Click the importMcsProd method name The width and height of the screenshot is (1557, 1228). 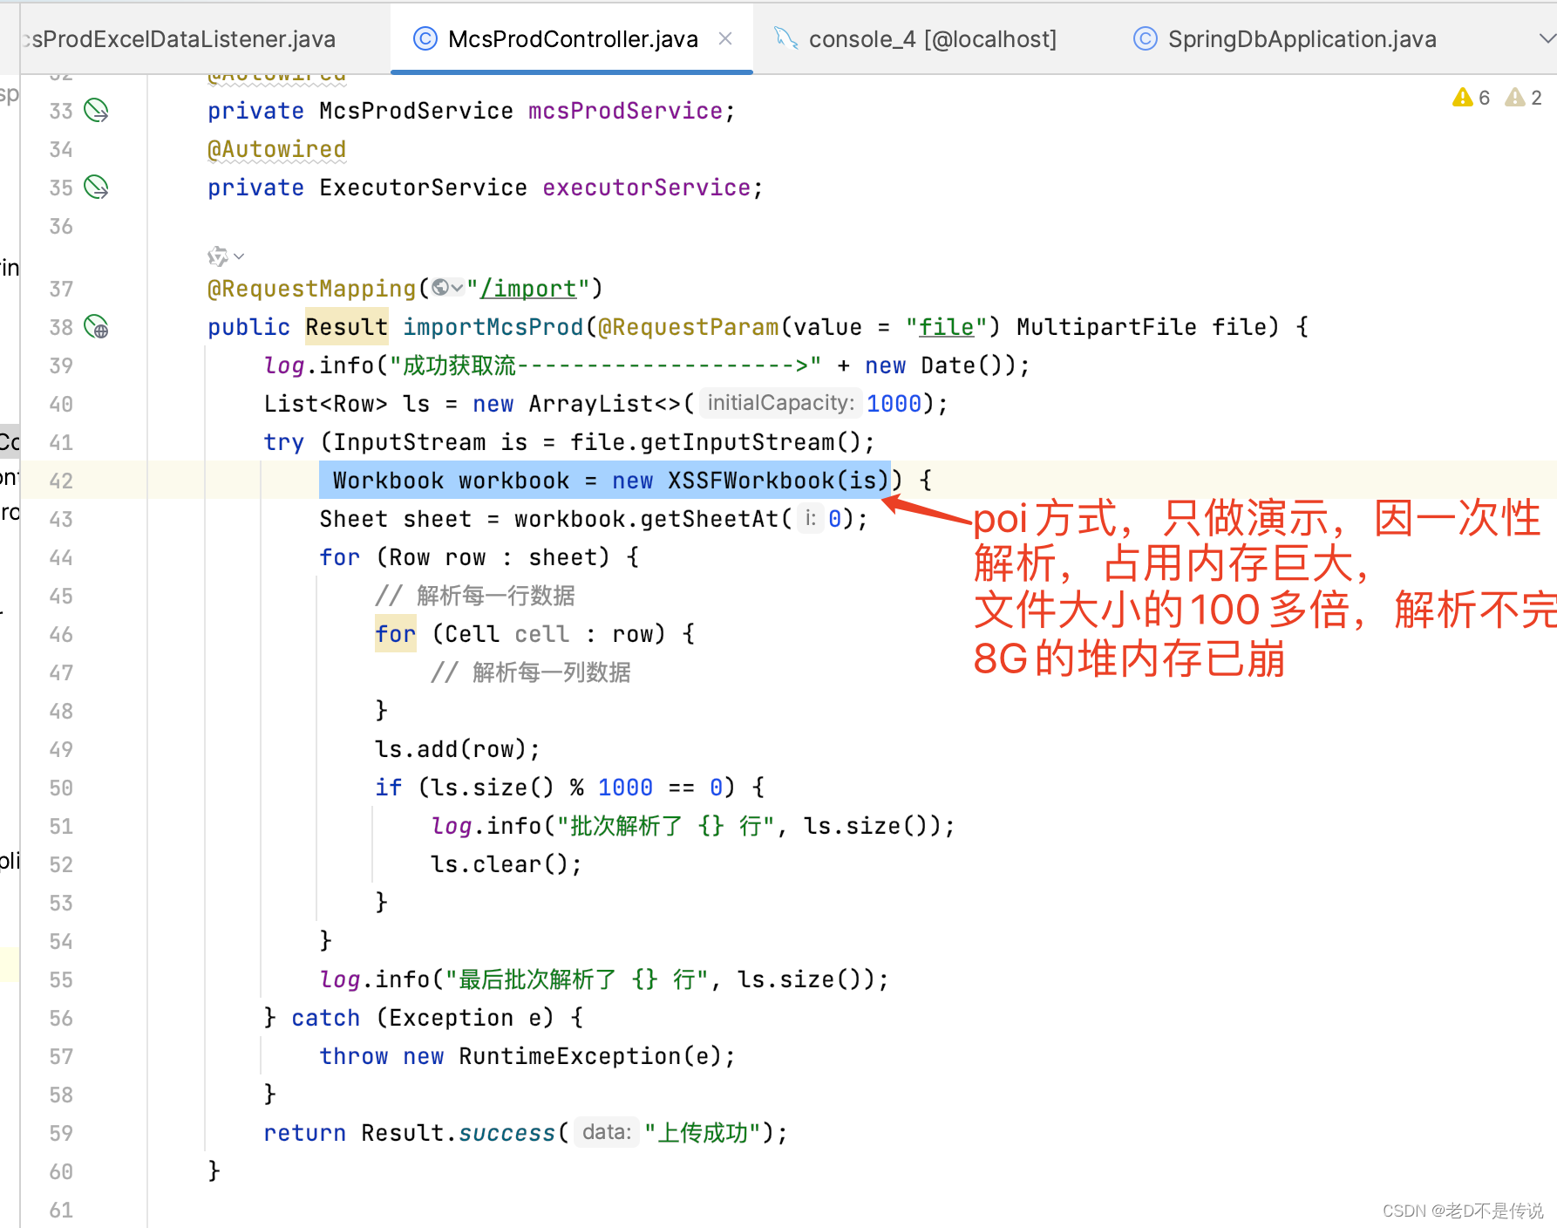493,327
